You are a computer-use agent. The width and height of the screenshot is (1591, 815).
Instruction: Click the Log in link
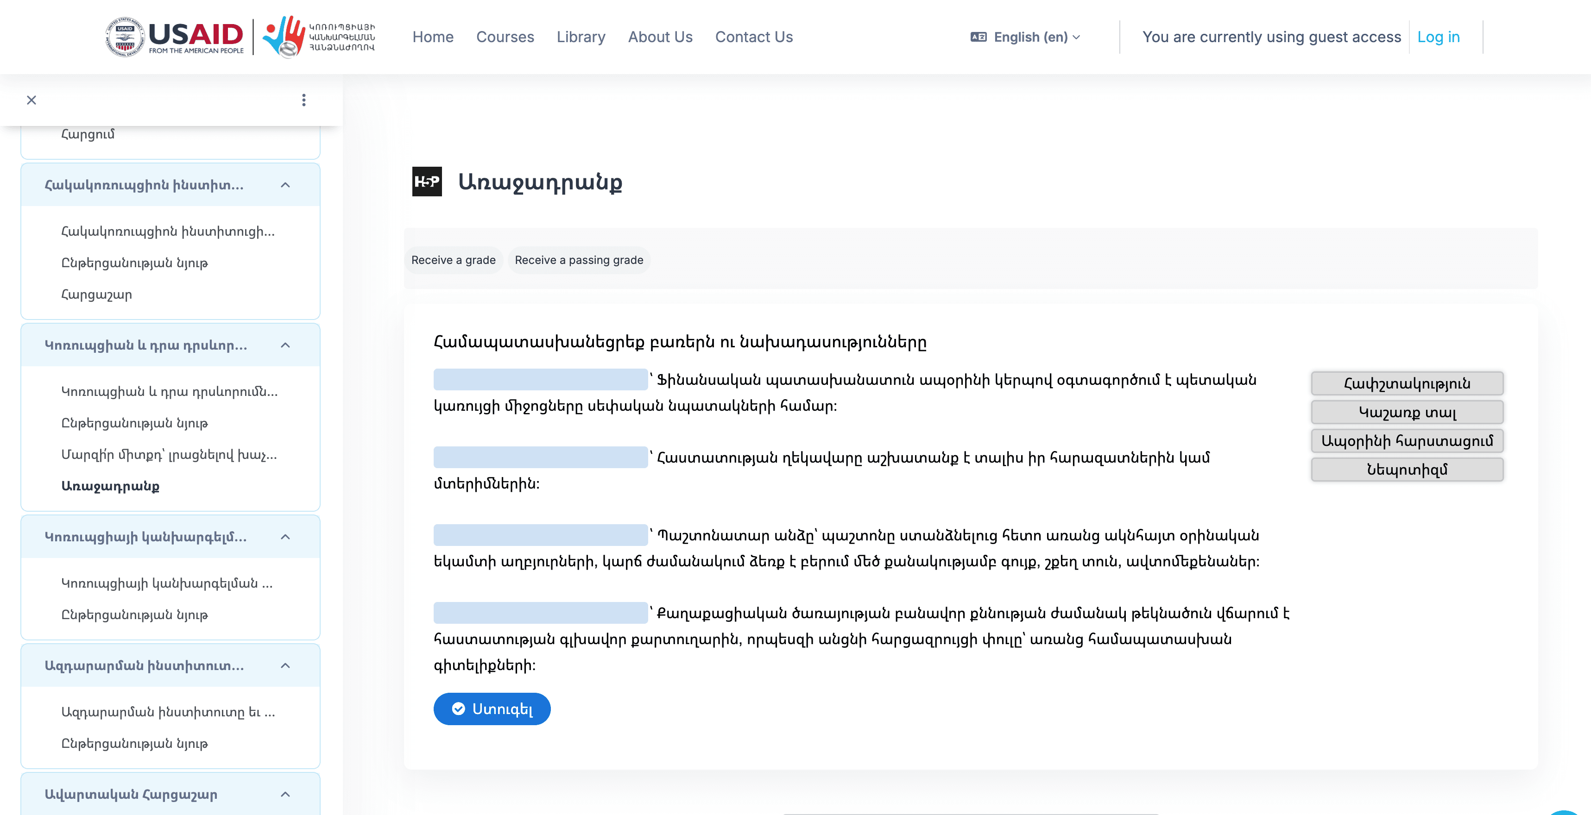(x=1439, y=37)
